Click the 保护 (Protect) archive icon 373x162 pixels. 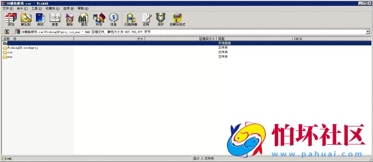point(161,19)
